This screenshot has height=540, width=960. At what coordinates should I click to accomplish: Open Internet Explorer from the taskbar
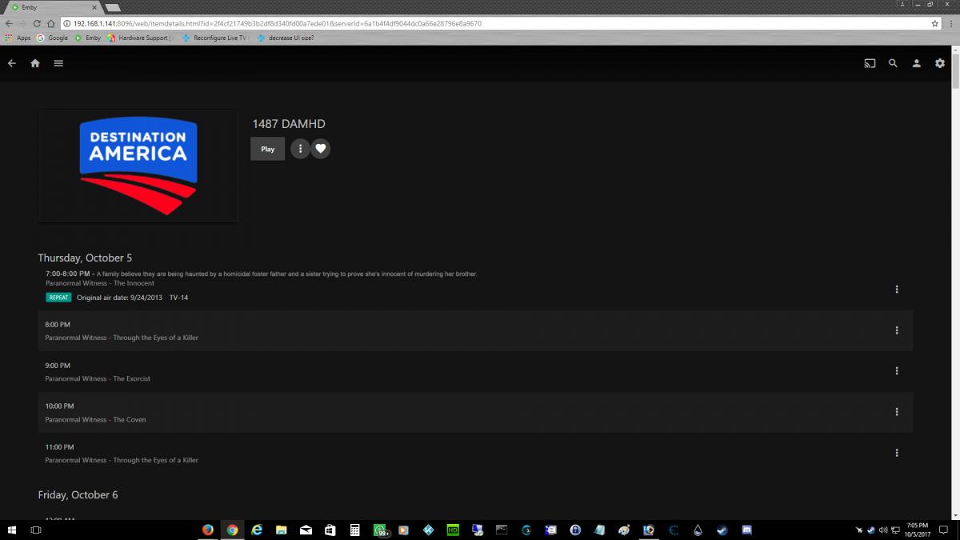(x=257, y=530)
